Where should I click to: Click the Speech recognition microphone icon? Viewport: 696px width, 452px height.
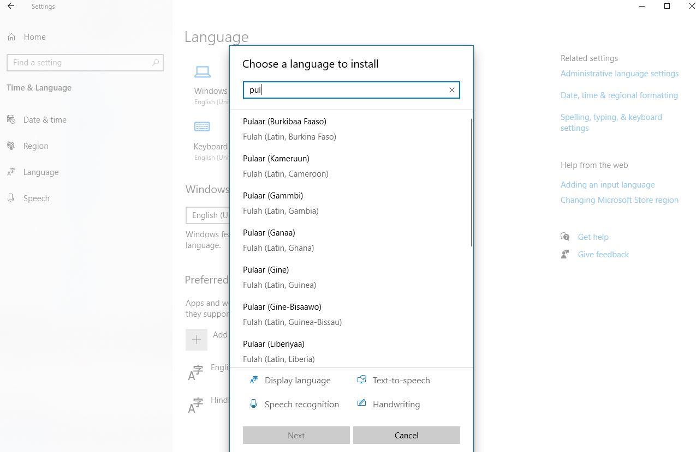pos(253,404)
